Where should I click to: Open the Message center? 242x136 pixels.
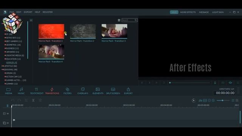pos(204,12)
